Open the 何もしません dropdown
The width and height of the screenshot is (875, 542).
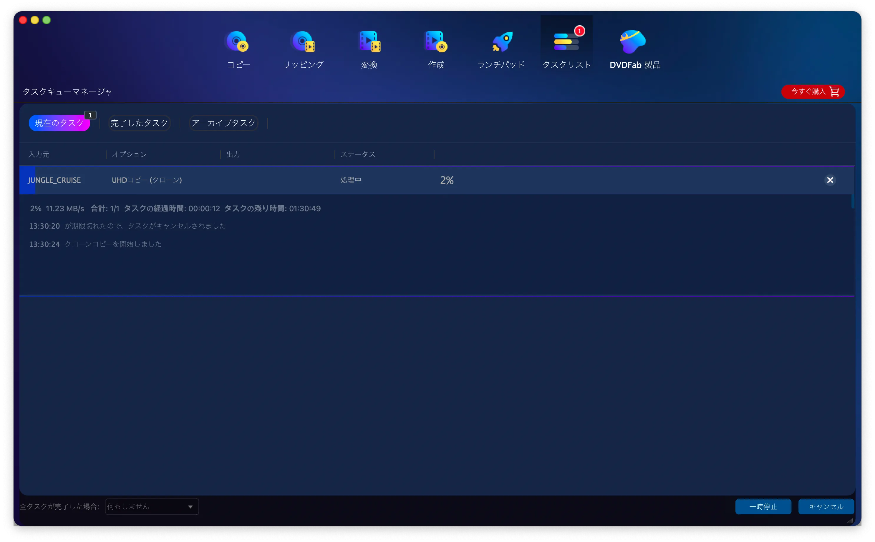(152, 506)
